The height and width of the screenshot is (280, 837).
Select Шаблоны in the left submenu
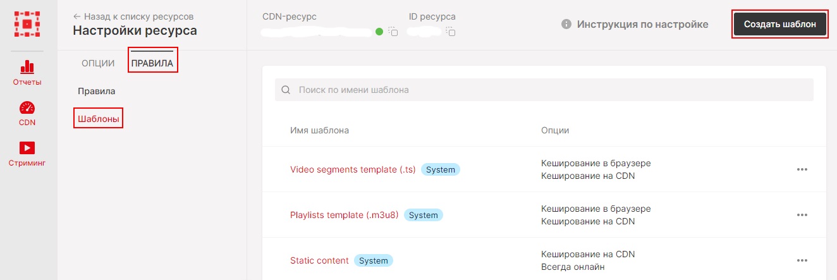coord(98,118)
